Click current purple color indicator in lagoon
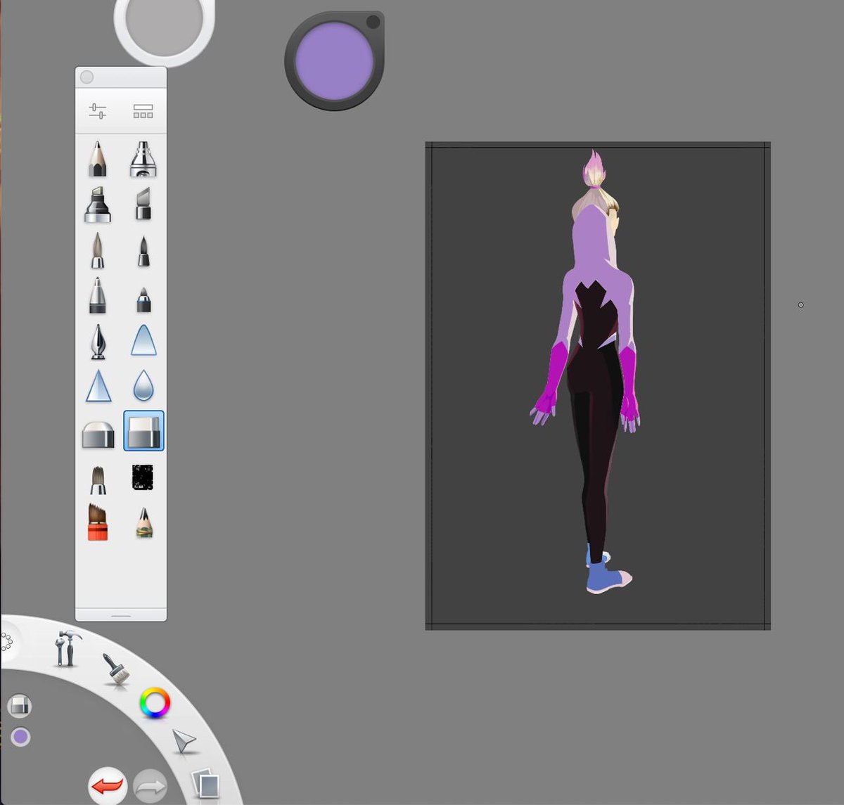This screenshot has width=844, height=805. click(x=20, y=737)
